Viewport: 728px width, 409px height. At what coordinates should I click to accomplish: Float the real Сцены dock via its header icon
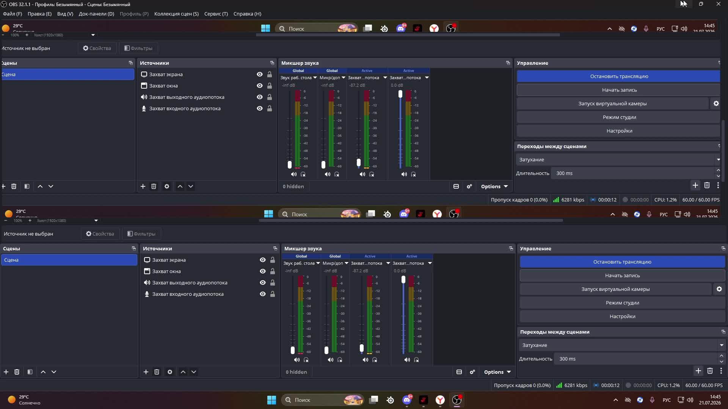point(134,248)
